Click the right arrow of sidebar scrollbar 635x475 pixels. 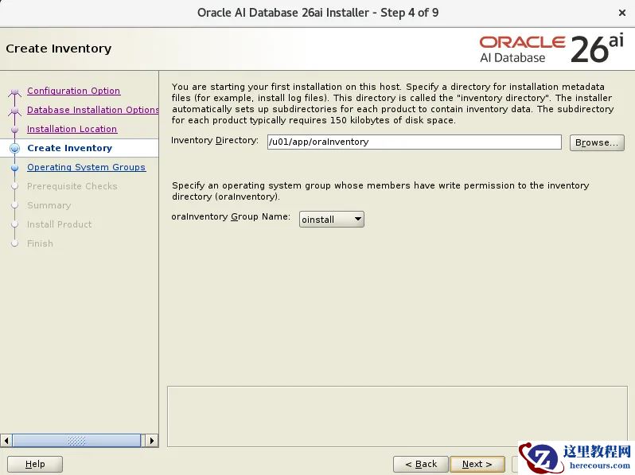(151, 441)
